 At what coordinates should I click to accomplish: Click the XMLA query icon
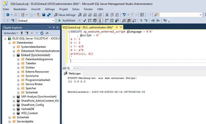pyautogui.click(x=95, y=15)
